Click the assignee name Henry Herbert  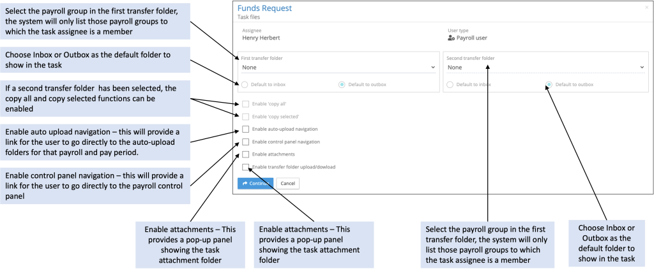click(x=261, y=38)
